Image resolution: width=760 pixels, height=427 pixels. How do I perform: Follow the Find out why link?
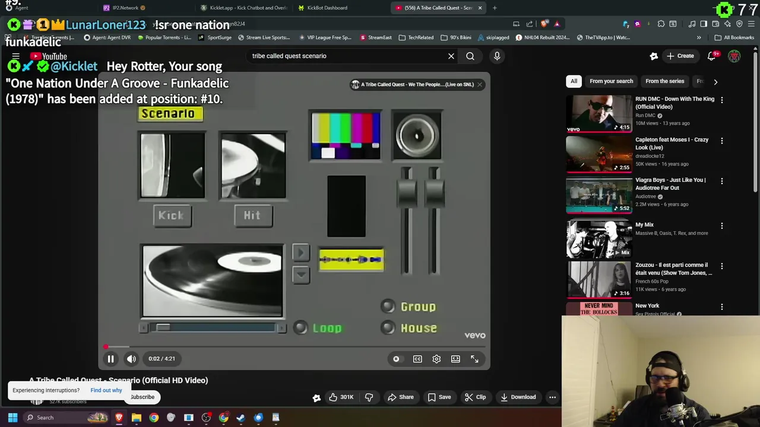click(106, 390)
